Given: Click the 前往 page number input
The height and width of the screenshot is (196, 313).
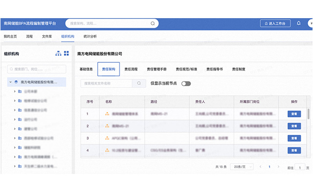Looking at the screenshot, I should 300,168.
